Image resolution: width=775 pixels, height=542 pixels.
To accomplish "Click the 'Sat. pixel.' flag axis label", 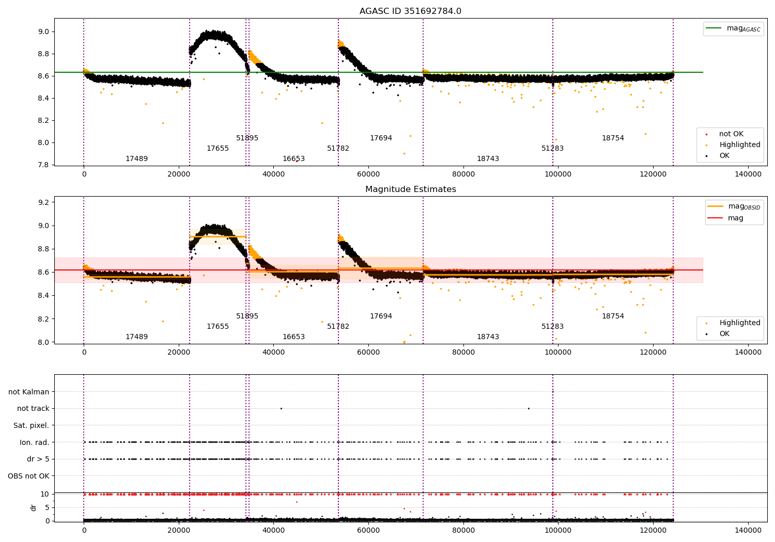I will (32, 425).
